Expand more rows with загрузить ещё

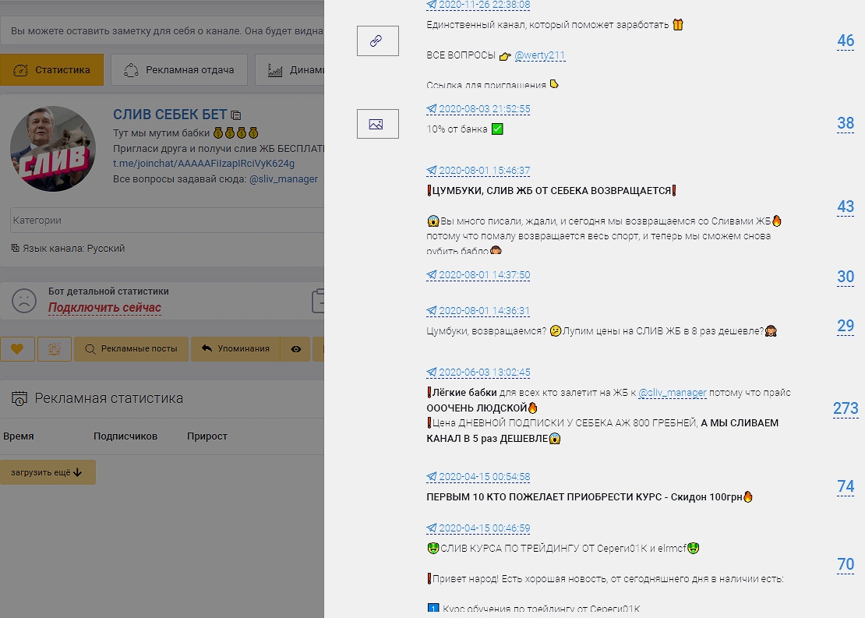[48, 472]
